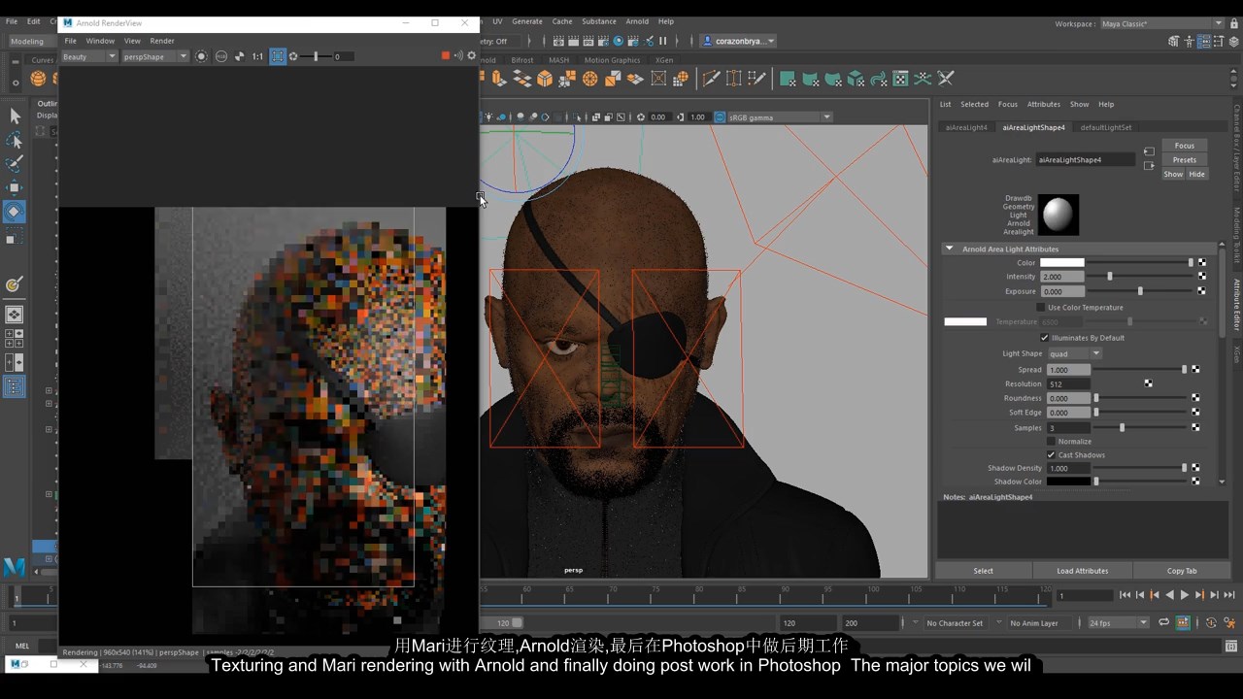Switch to the aiAreaLight4 tab
Viewport: 1243px width, 699px height.
[x=966, y=127]
